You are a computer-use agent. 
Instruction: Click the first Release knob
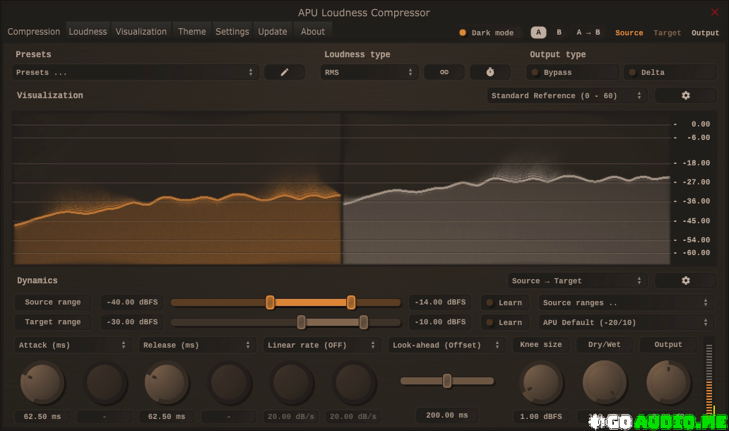tap(166, 383)
